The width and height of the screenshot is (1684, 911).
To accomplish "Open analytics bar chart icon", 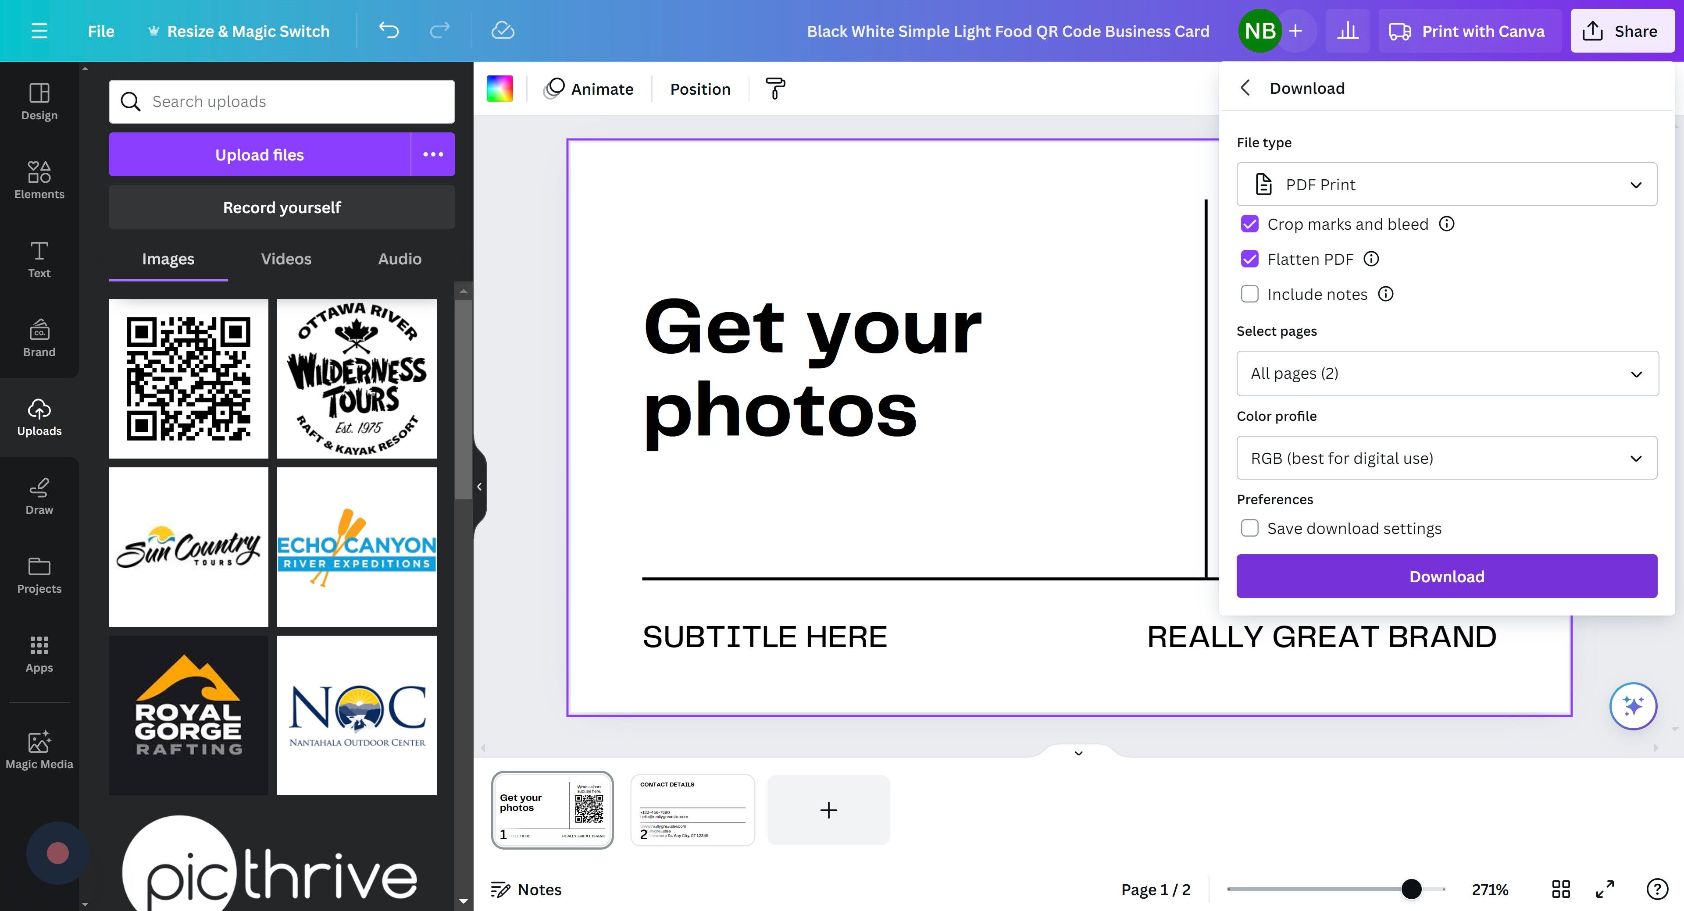I will 1347,31.
